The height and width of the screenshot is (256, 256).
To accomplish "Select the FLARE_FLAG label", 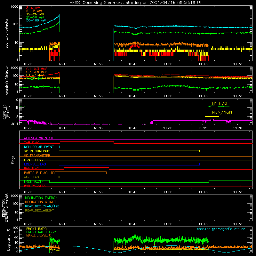I will tap(33, 160).
